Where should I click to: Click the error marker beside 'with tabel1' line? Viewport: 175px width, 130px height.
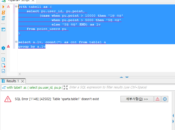8,6
